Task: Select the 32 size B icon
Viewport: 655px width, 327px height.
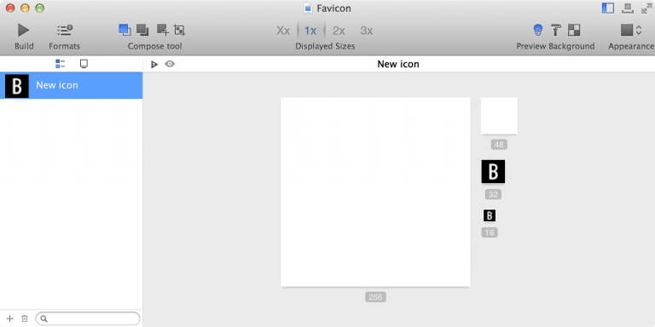Action: [493, 171]
